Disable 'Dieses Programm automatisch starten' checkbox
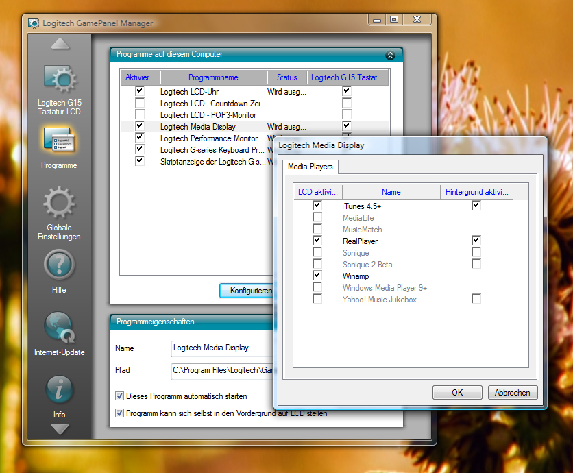 click(120, 396)
